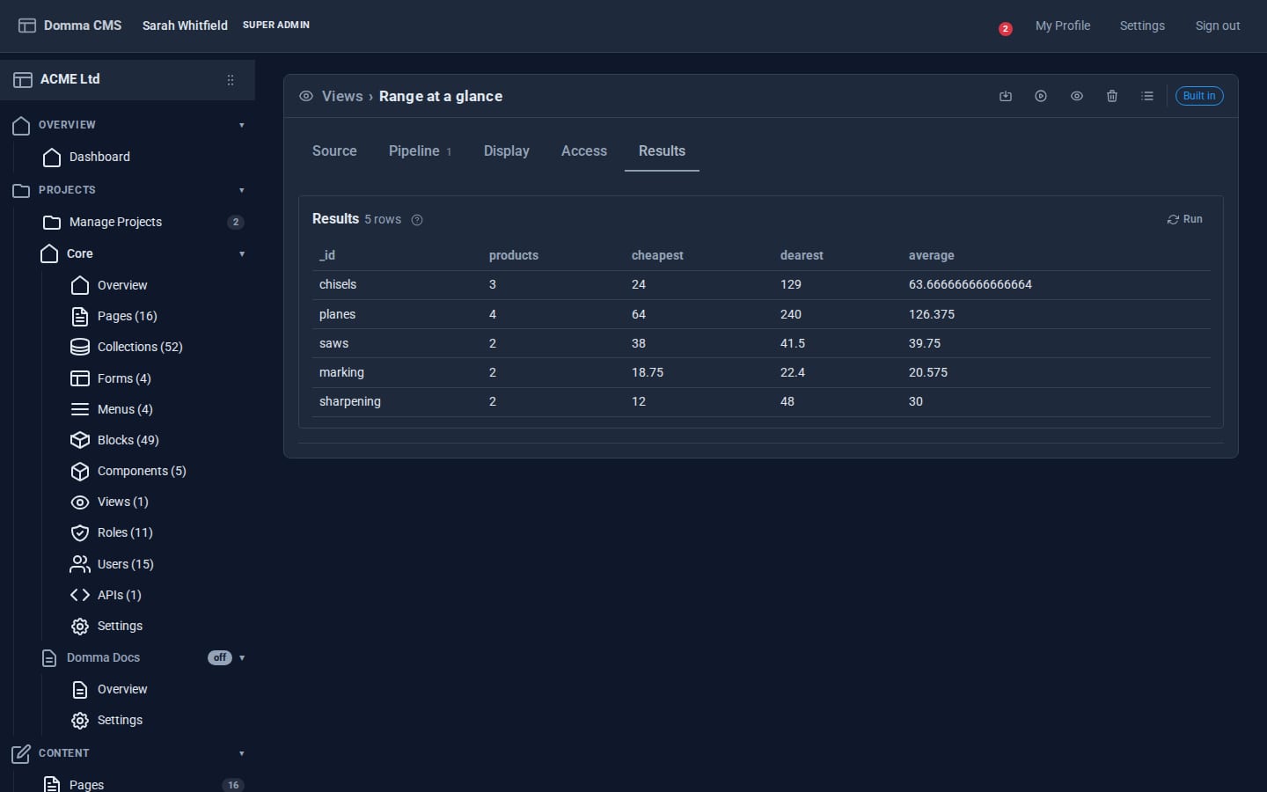Image resolution: width=1267 pixels, height=792 pixels.
Task: Click the red notifications badge
Action: [x=1006, y=29]
